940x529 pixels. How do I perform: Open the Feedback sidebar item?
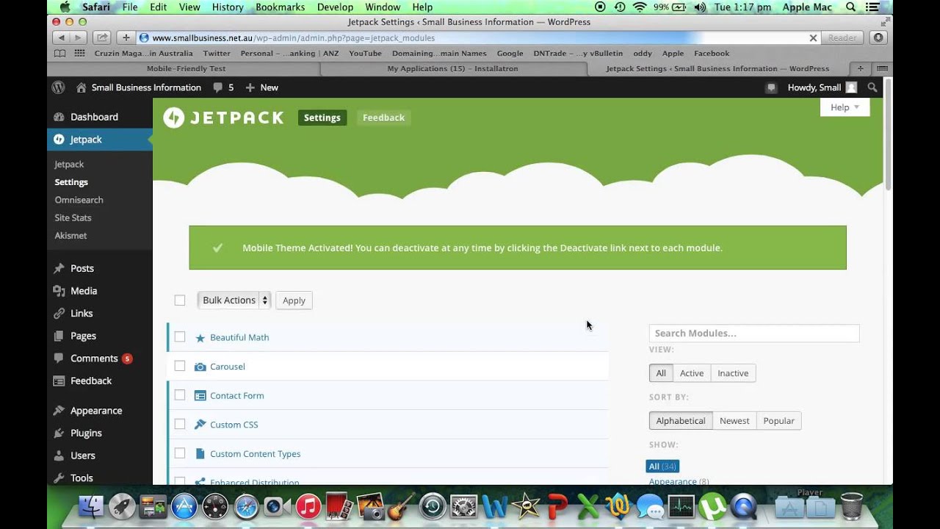91,381
